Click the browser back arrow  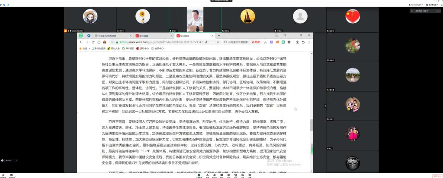coord(81,42)
